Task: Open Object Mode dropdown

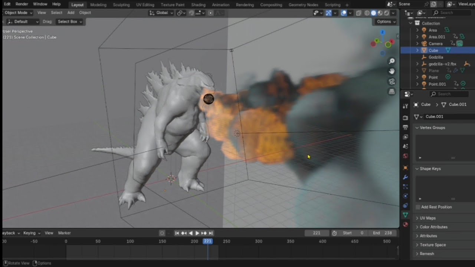Action: click(18, 13)
